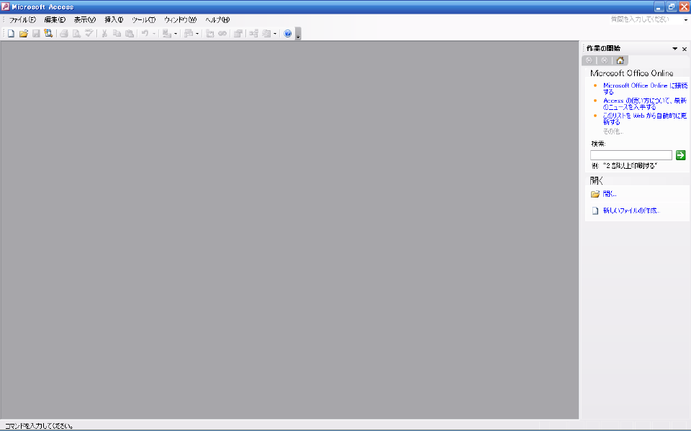Open the Analyze dropdown arrow

(x=197, y=34)
